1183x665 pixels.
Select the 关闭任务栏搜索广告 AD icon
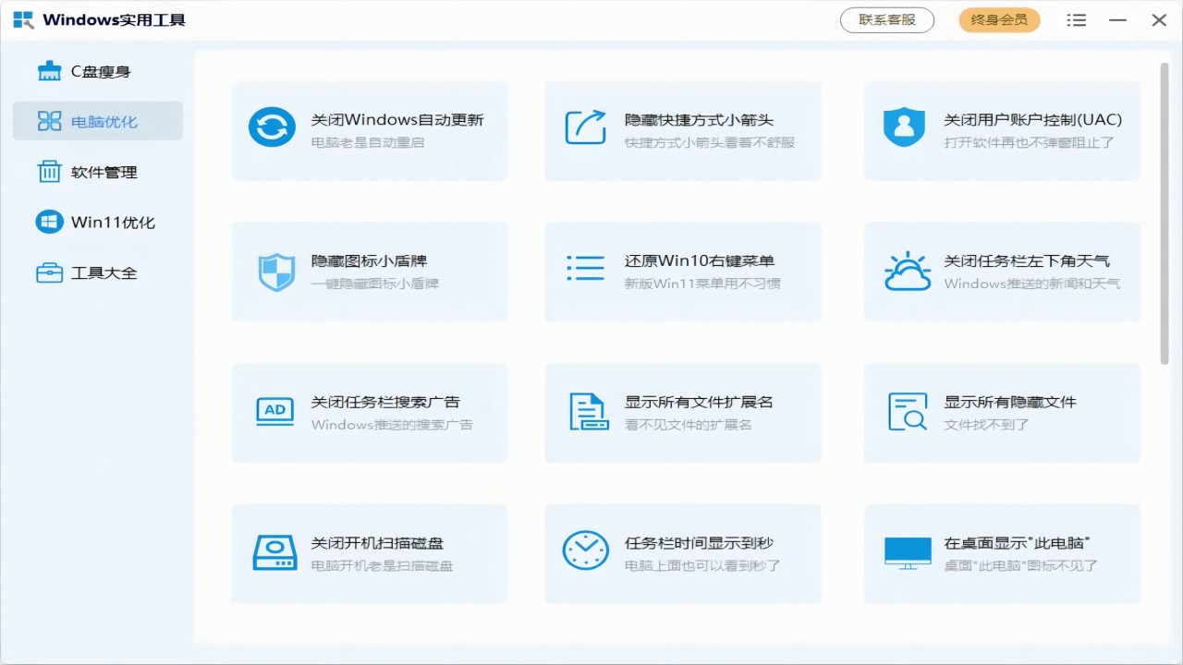pos(274,412)
